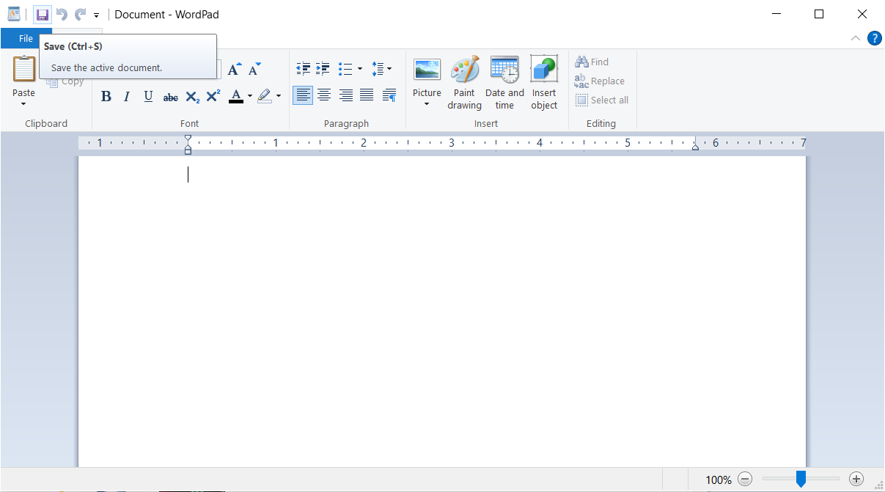Click the Picture landscape icon
This screenshot has height=492, width=885.
tap(427, 70)
